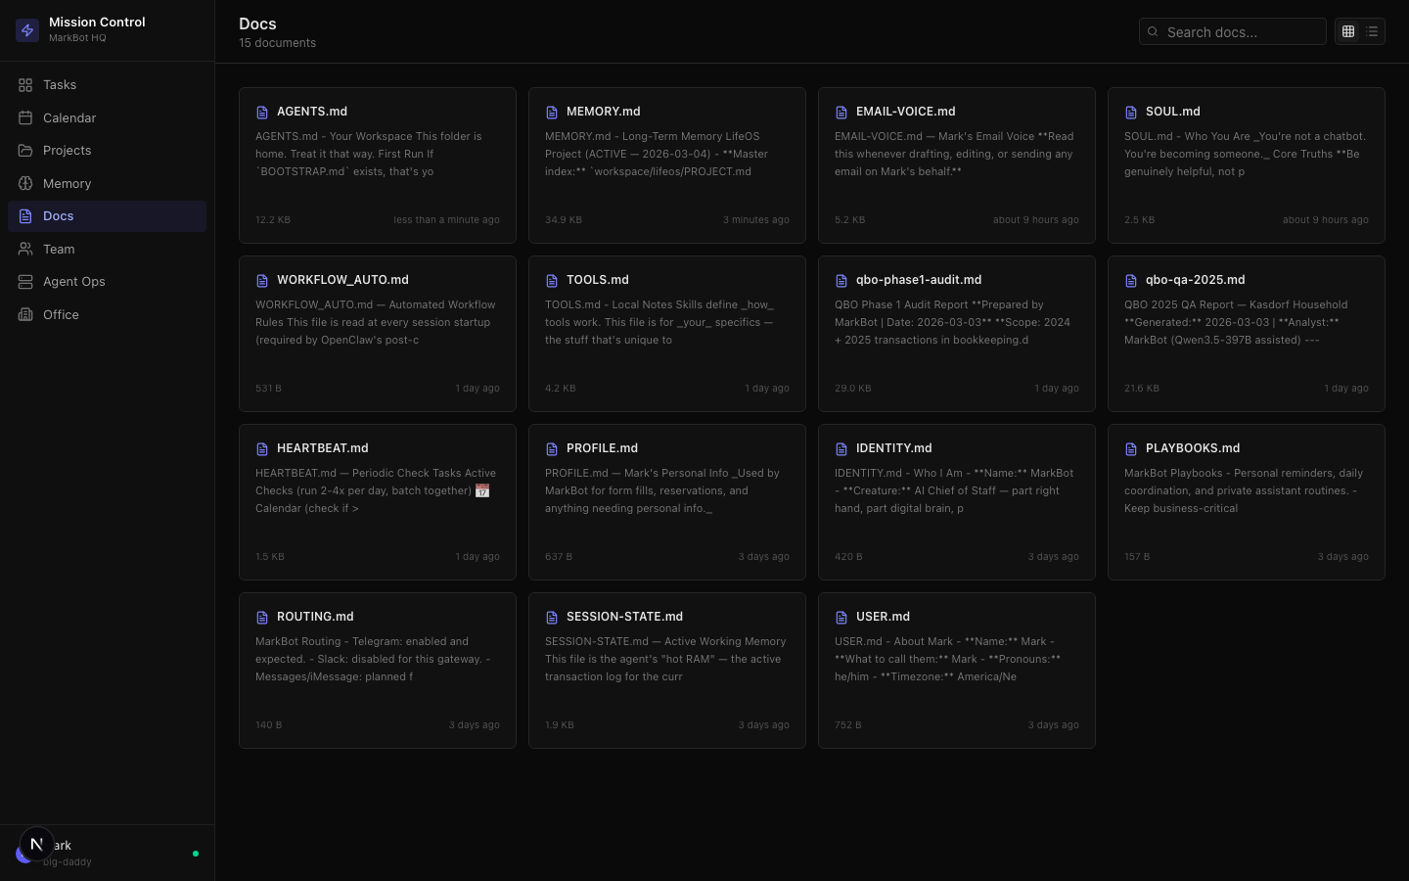Click the Agent Ops server icon
Image resolution: width=1409 pixels, height=881 pixels.
coord(25,282)
